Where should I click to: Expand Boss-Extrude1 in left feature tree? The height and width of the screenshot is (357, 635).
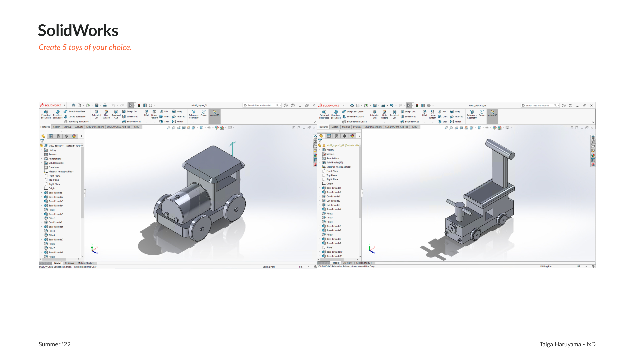[41, 193]
